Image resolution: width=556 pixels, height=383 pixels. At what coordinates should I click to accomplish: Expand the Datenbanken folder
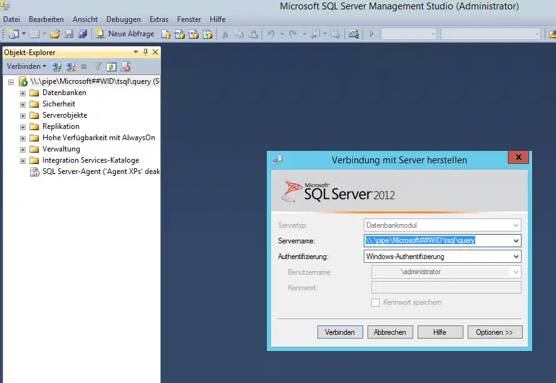pyautogui.click(x=23, y=93)
